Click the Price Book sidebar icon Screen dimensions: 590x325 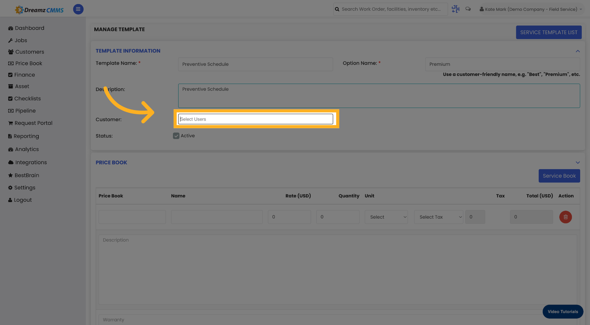pyautogui.click(x=10, y=63)
